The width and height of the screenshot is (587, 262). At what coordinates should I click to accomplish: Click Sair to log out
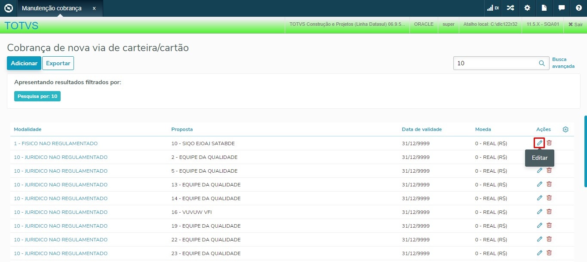[575, 24]
